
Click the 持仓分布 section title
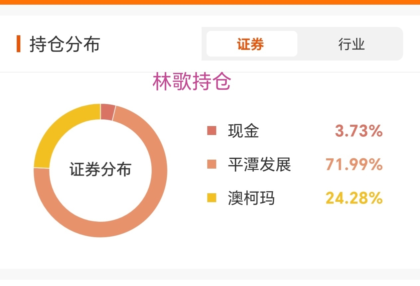(65, 44)
